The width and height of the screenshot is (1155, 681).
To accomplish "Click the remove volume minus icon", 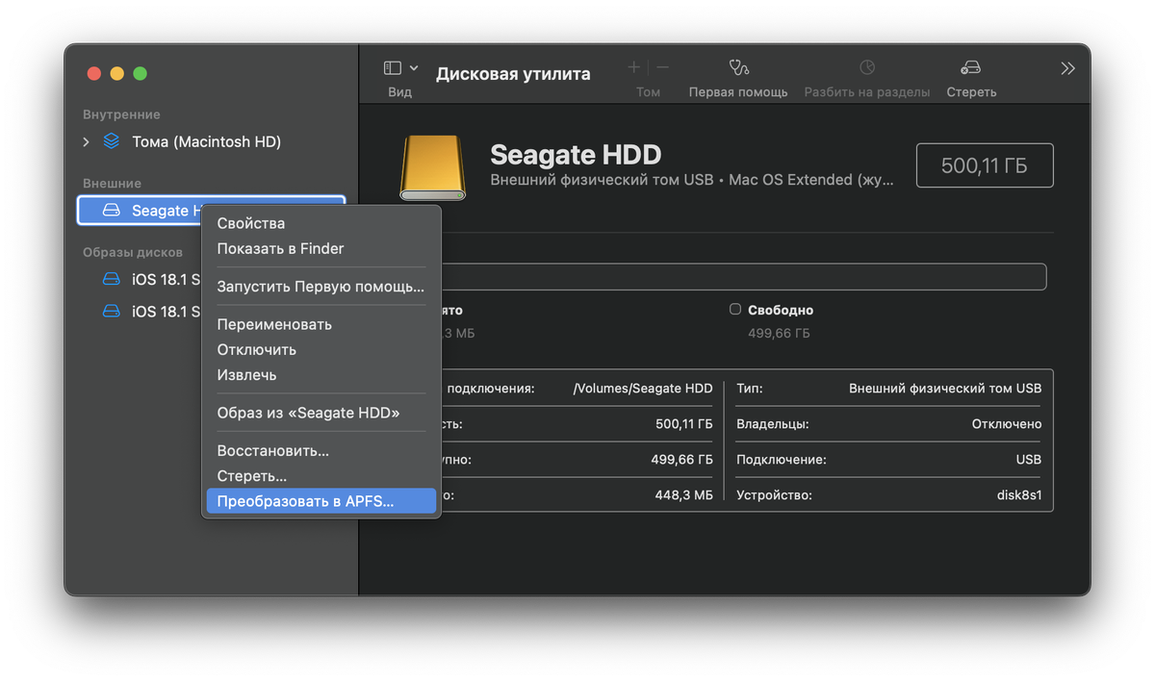I will click(x=663, y=68).
